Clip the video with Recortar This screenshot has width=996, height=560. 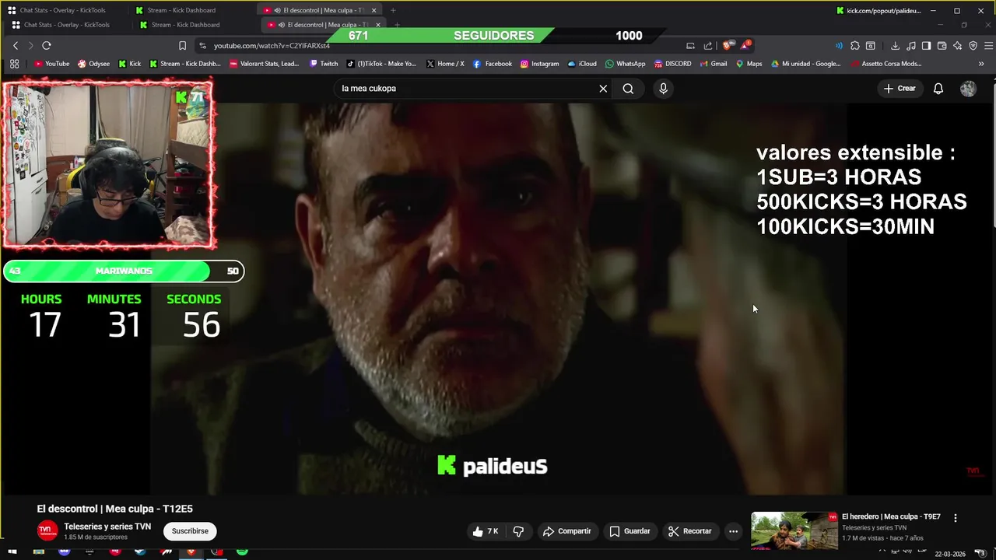coord(690,531)
